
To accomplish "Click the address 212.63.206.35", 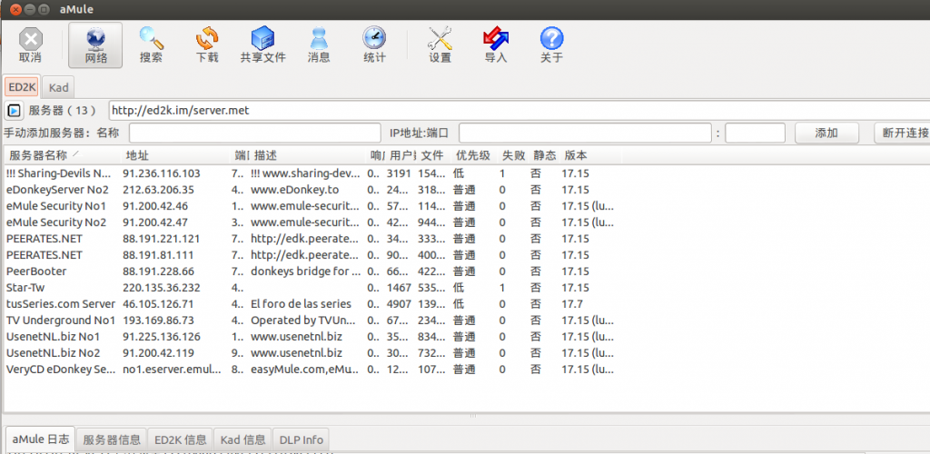I will pos(158,190).
